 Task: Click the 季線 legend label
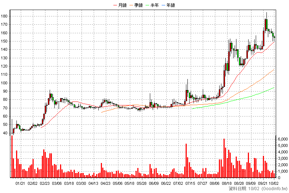(139, 5)
